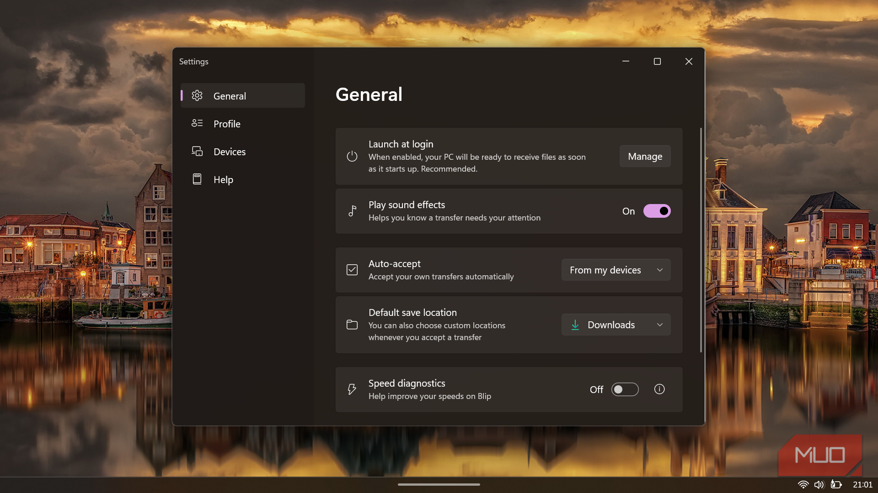The height and width of the screenshot is (493, 878).
Task: Click the Help book icon in sidebar
Action: pyautogui.click(x=197, y=179)
